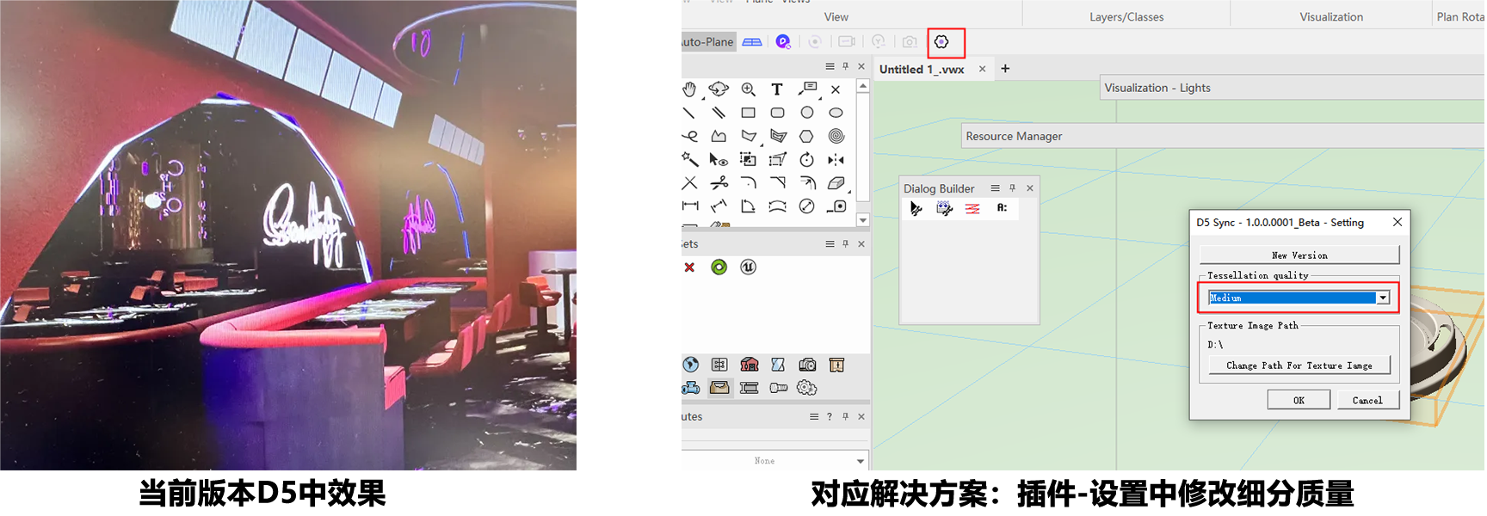1487x516 pixels.
Task: Click the purple D5 sync start icon
Action: 783,41
